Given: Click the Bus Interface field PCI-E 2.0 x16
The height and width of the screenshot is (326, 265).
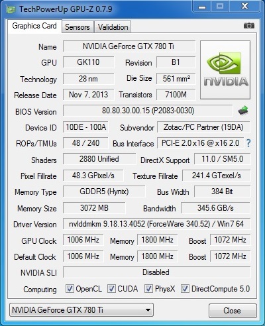Looking at the screenshot, I should [x=201, y=143].
